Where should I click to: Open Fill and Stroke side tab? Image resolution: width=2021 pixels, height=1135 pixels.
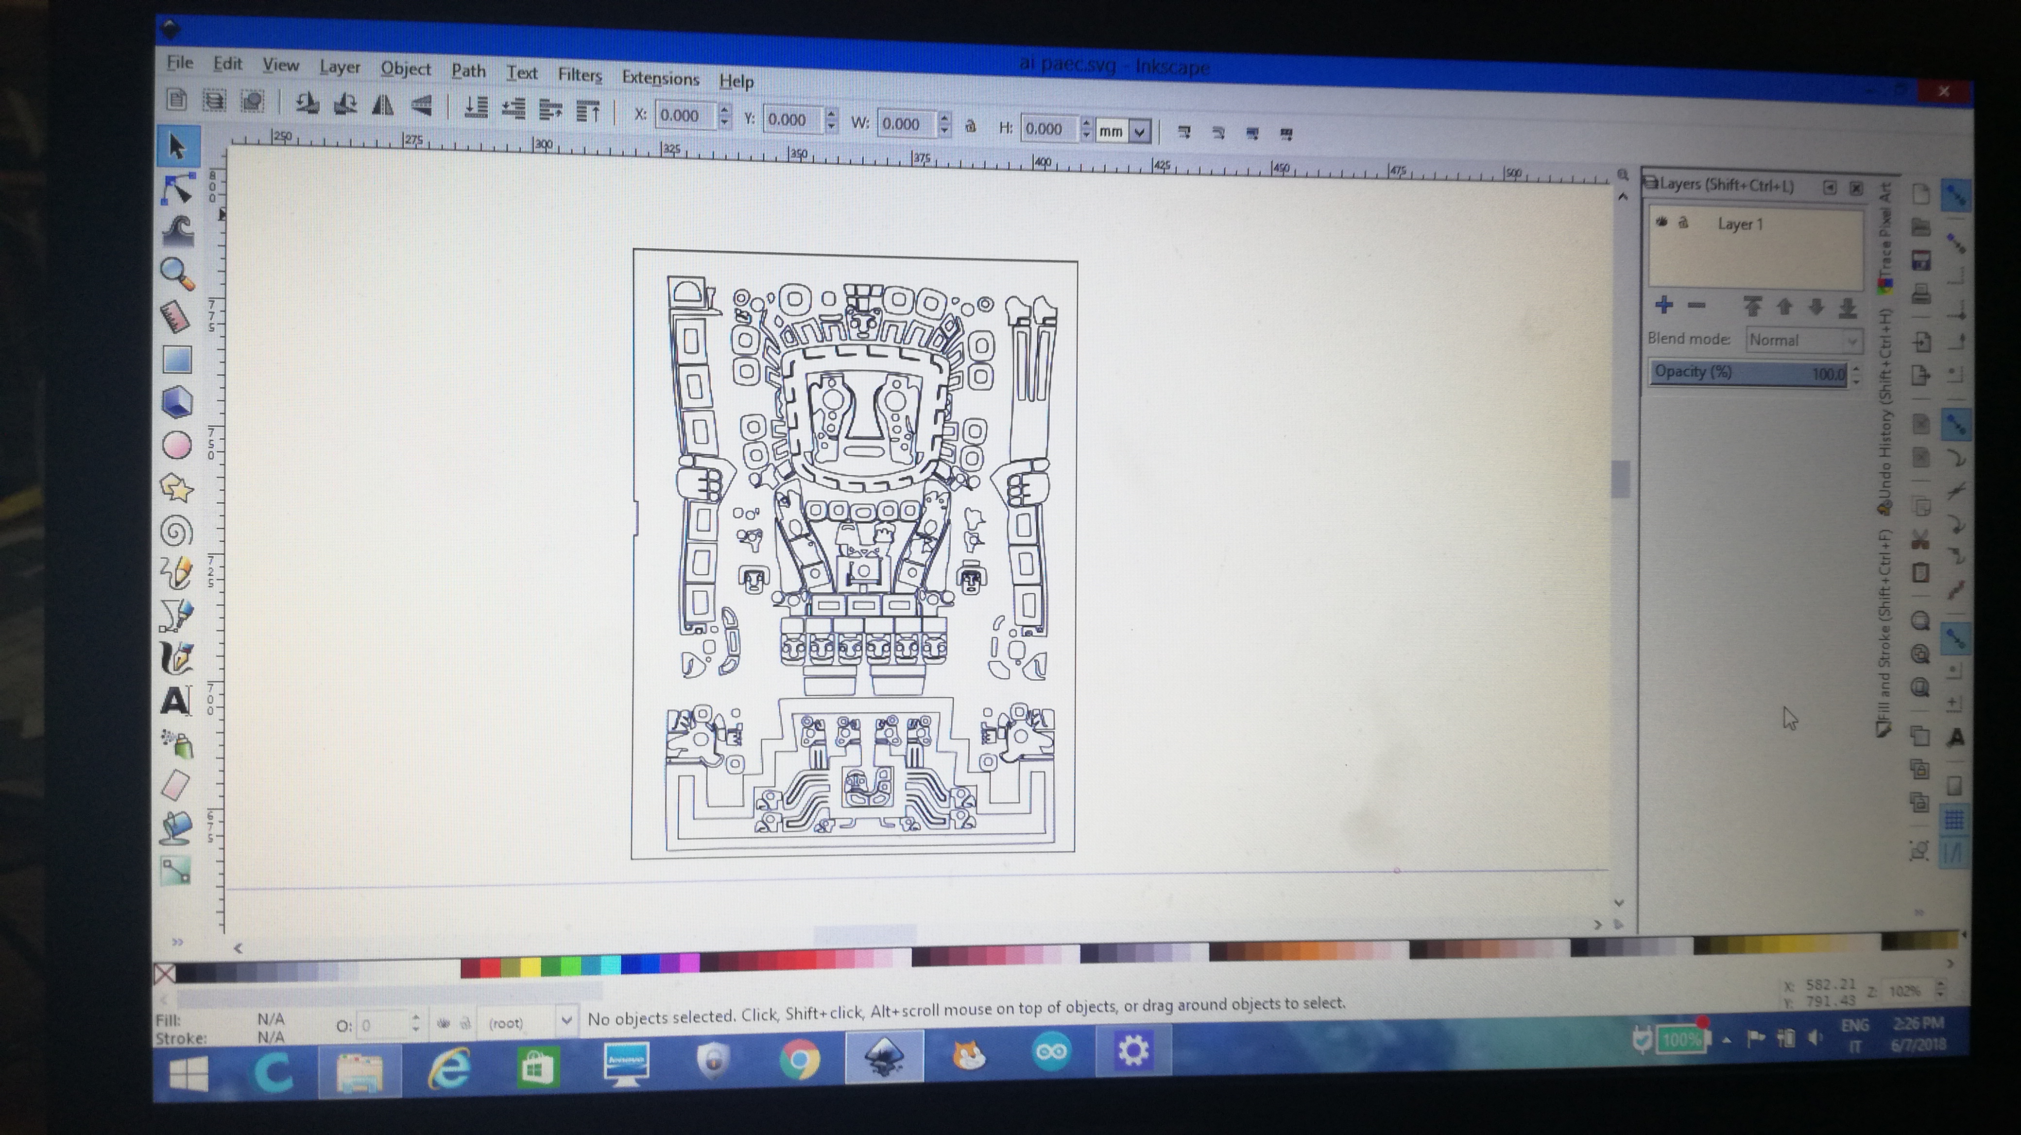coord(1884,634)
